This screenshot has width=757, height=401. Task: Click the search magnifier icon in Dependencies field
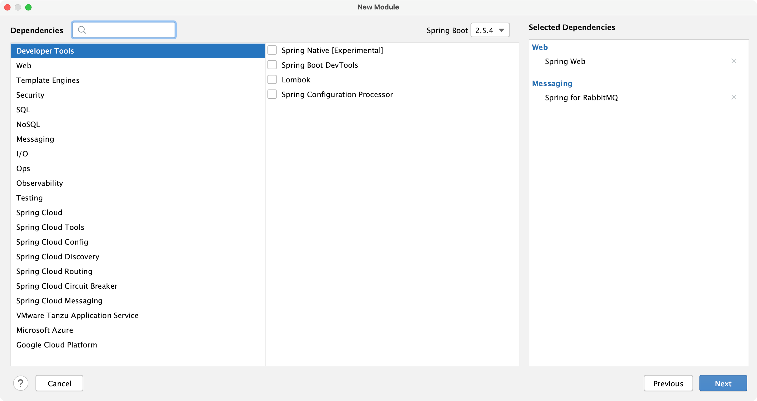coord(82,30)
